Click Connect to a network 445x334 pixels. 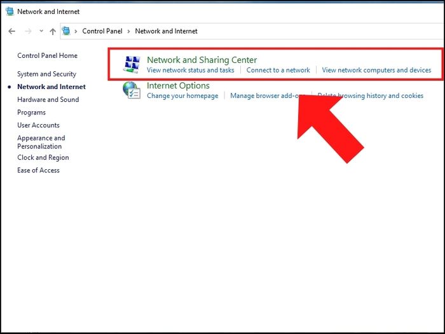click(x=278, y=70)
